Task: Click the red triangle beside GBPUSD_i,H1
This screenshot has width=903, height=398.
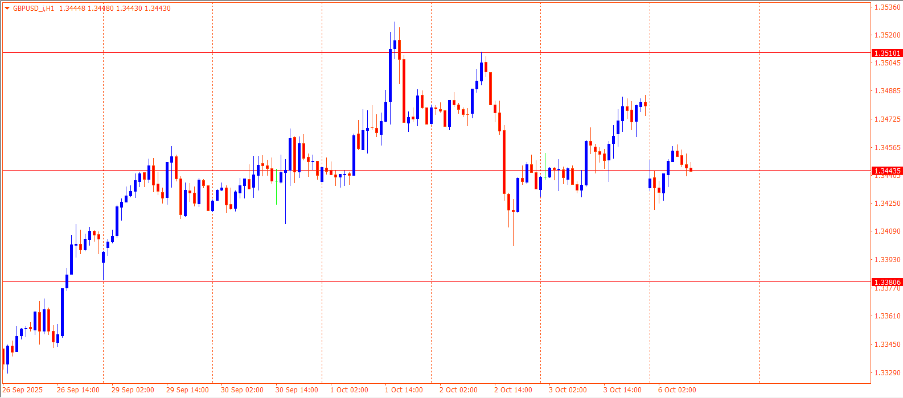Action: tap(7, 9)
